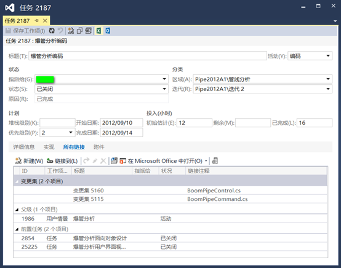Click 保存工作项 save button
The width and height of the screenshot is (341, 268).
[25, 31]
